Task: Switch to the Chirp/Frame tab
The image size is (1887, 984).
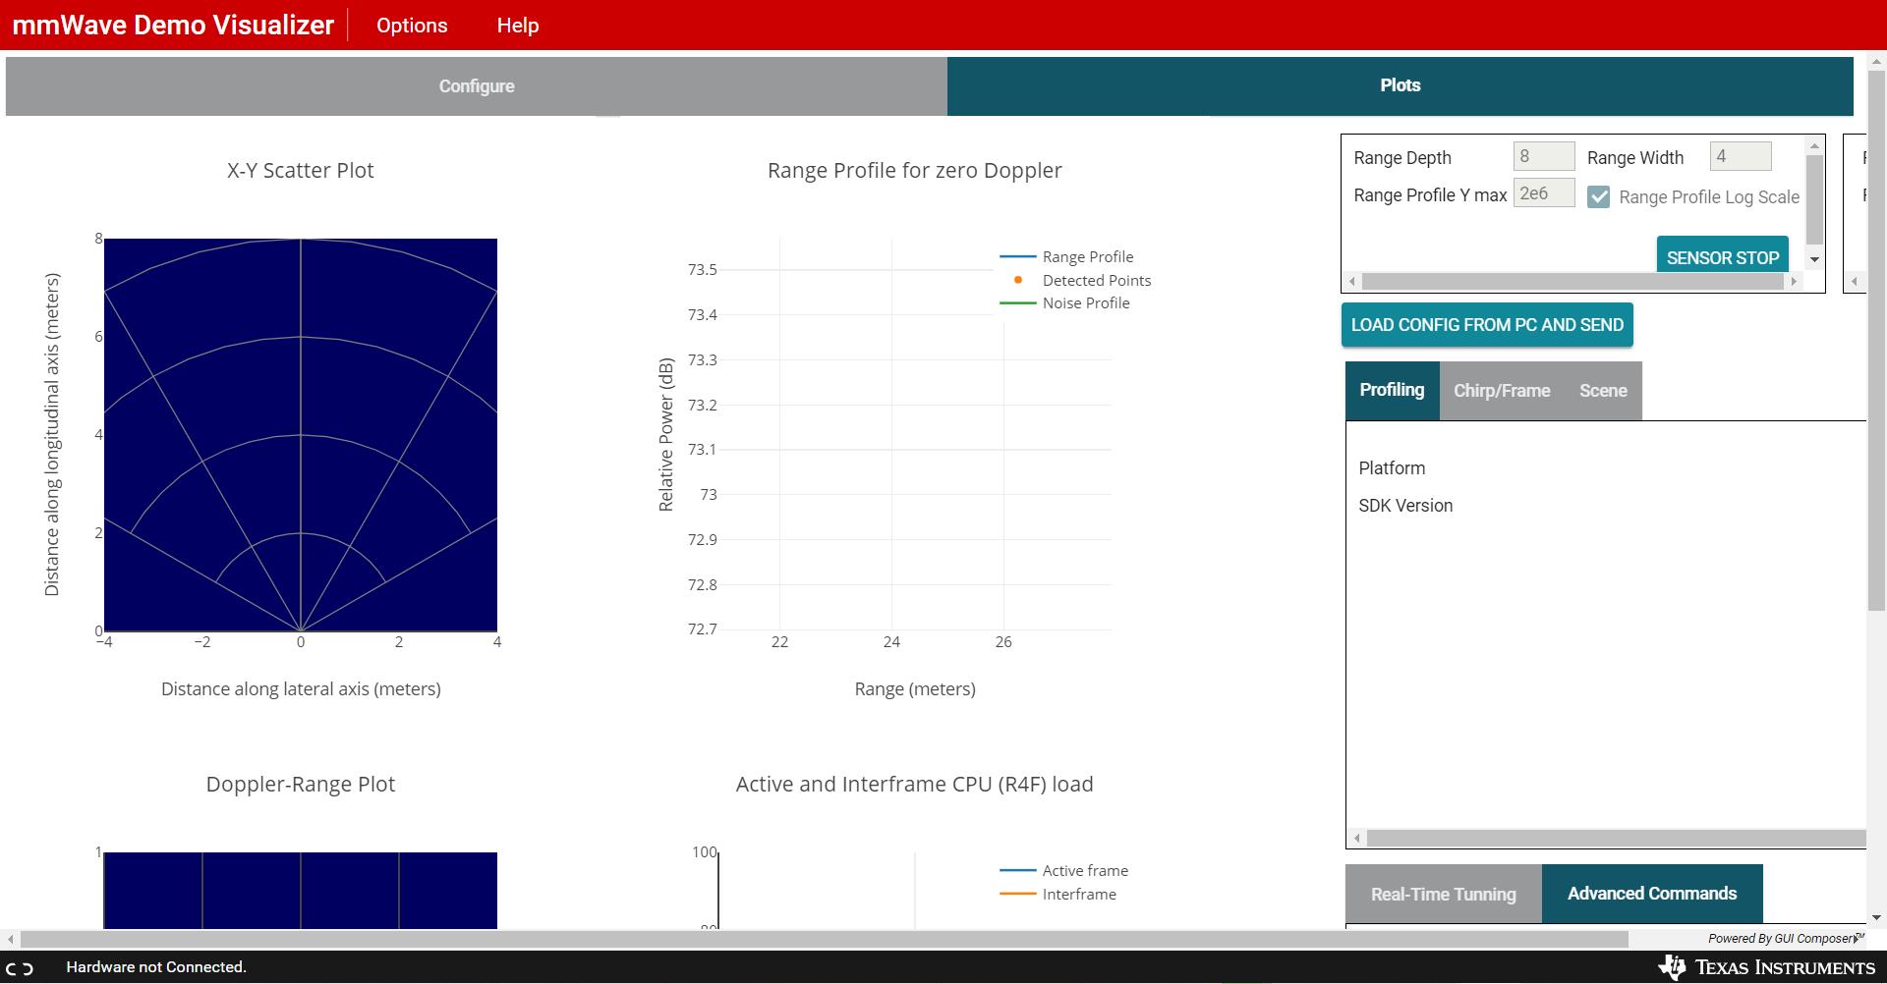Action: click(1502, 391)
